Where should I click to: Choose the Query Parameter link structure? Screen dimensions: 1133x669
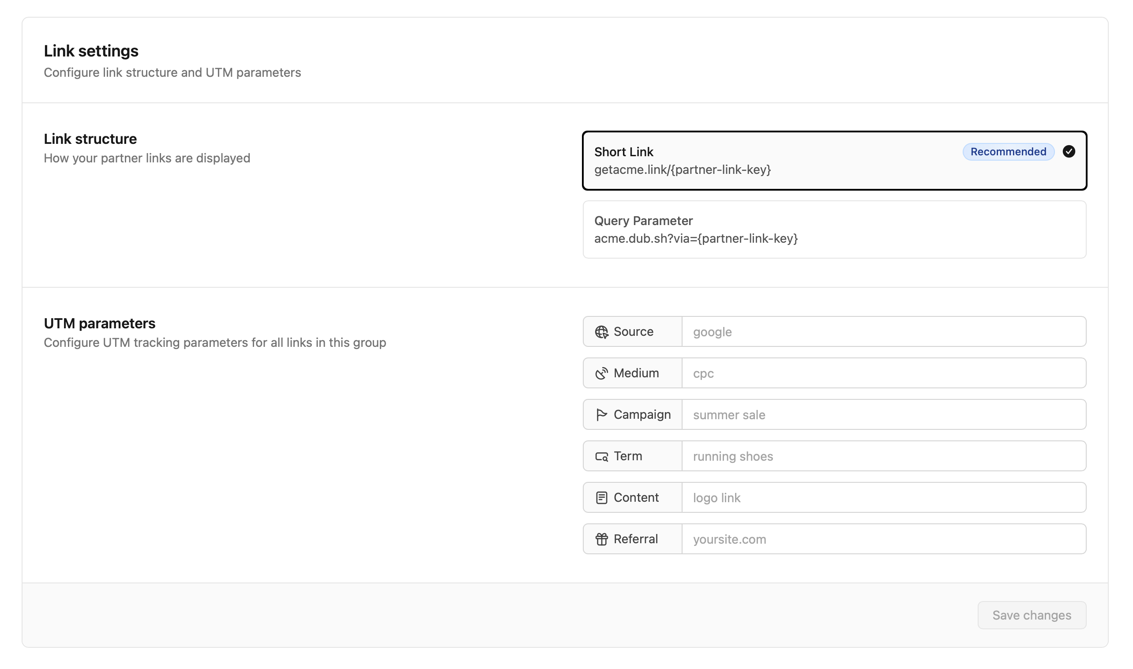[x=834, y=229]
